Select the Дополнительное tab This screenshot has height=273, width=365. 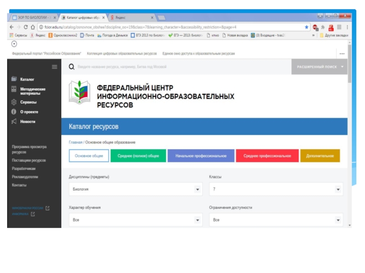point(320,156)
